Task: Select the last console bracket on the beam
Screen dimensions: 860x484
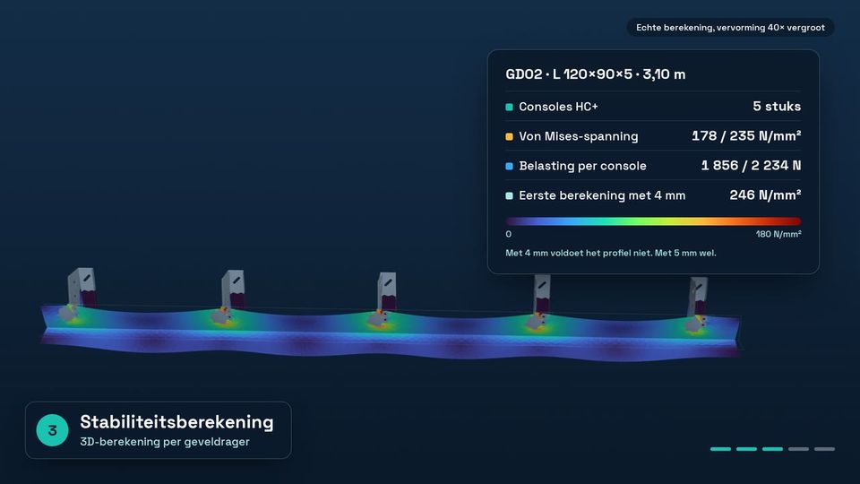Action: (x=696, y=305)
